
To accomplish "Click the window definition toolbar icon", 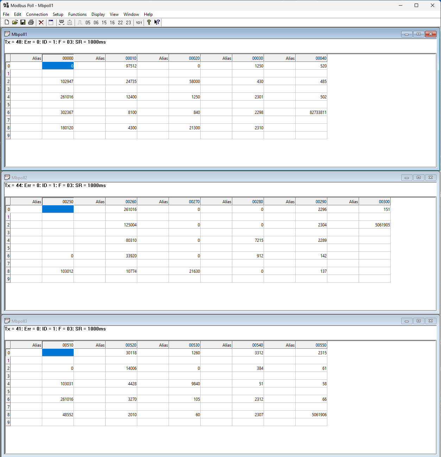I will pos(51,22).
